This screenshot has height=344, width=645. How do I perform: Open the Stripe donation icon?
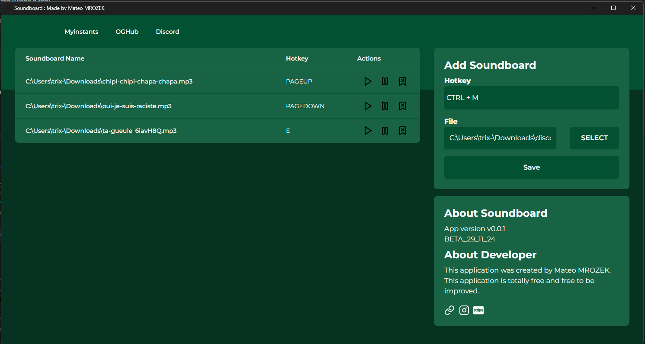(x=478, y=310)
